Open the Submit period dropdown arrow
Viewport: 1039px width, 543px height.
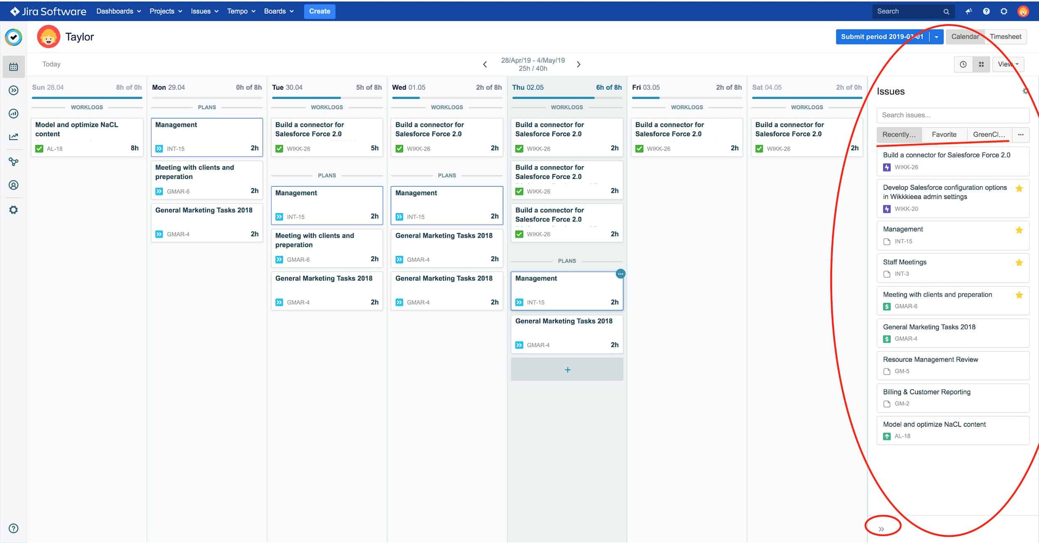tap(936, 37)
